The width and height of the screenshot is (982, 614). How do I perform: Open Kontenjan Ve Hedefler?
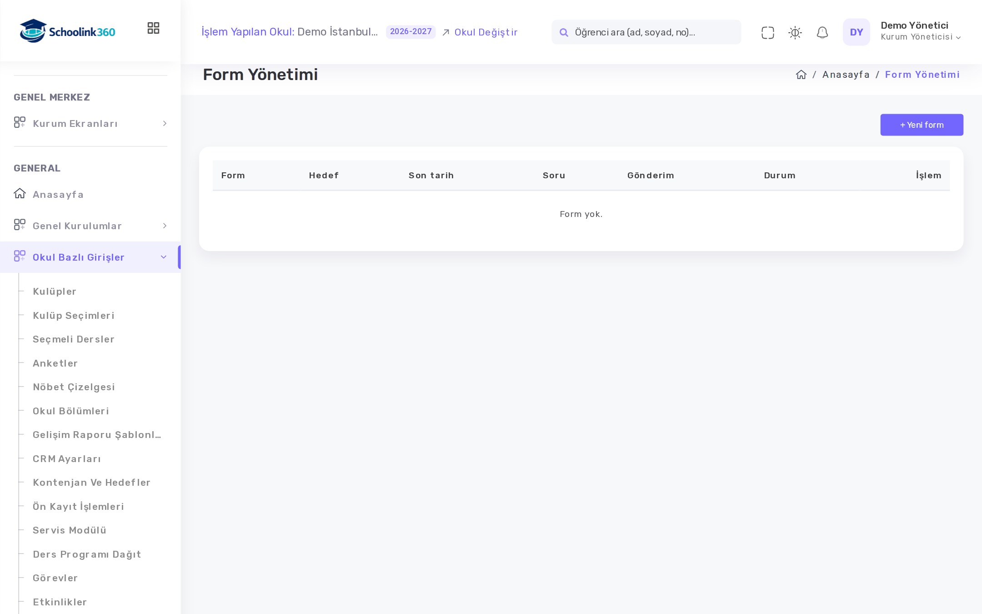91,483
